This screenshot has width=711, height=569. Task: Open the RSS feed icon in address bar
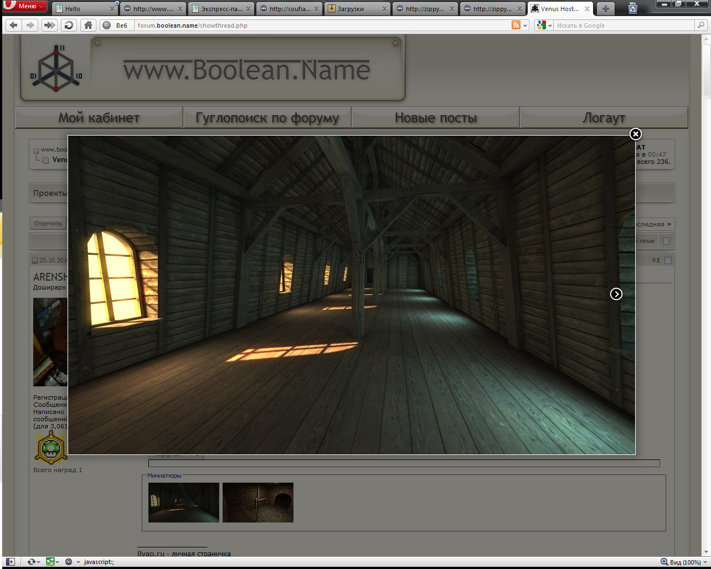(516, 25)
